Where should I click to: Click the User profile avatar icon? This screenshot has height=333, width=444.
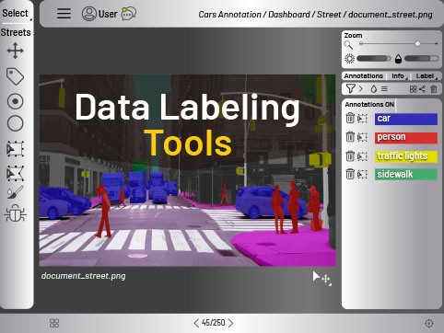(89, 14)
